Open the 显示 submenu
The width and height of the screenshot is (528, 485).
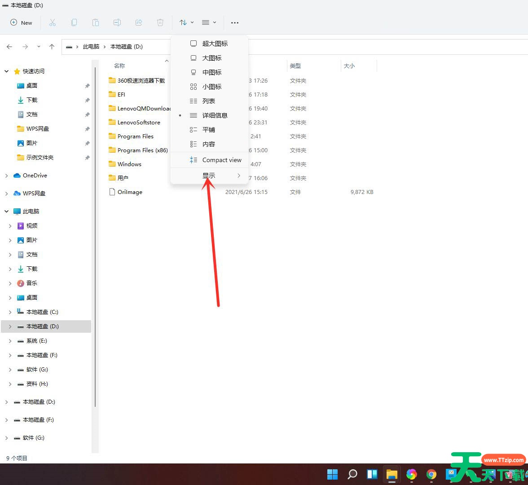209,176
